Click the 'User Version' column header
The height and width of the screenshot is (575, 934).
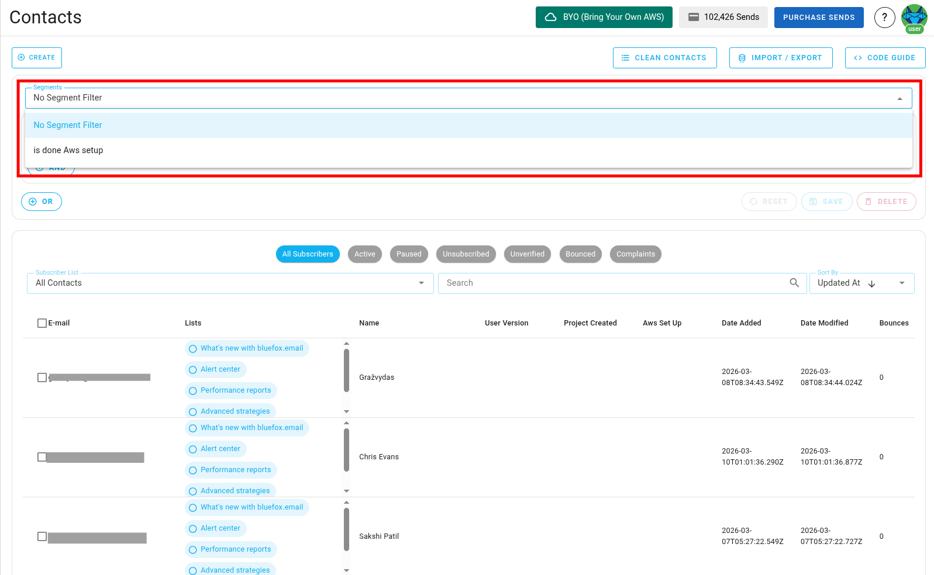[506, 323]
